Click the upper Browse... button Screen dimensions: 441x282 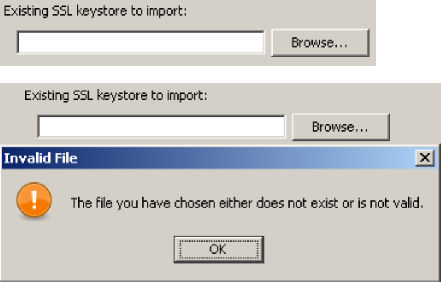[320, 43]
